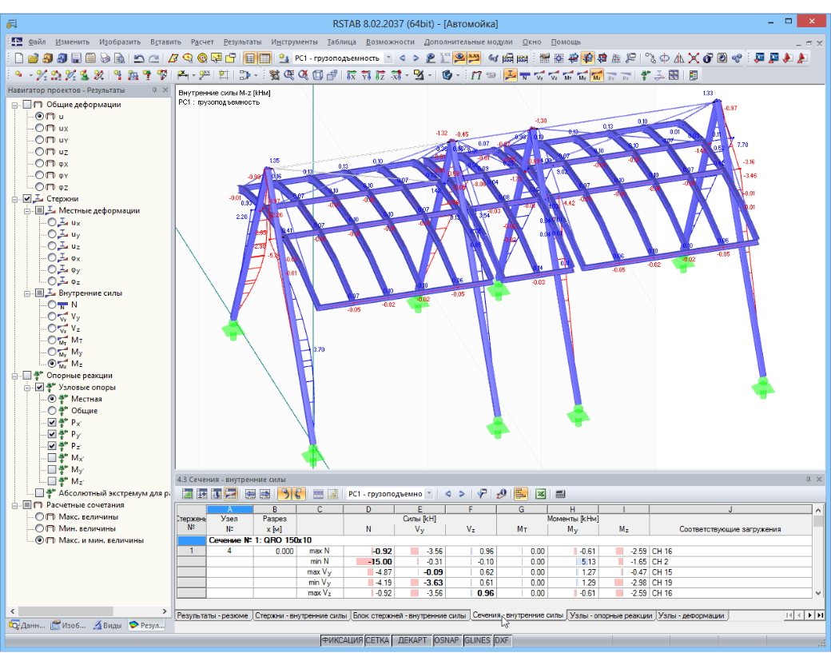Open the PC1 load case dropdown in toolbar
Image resolution: width=831 pixels, height=665 pixels.
click(388, 58)
